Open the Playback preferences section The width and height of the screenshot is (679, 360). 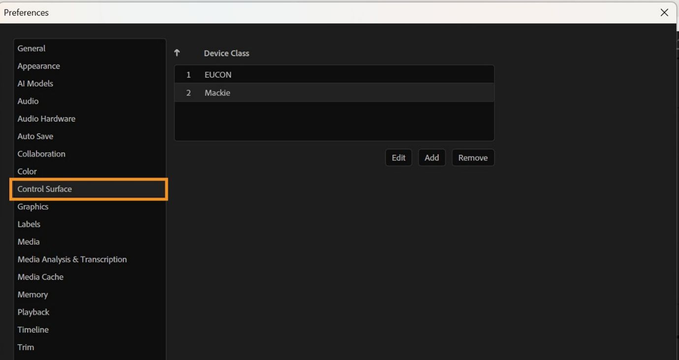pos(33,312)
